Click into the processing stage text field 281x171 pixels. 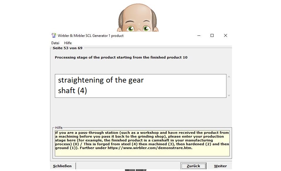140,86
